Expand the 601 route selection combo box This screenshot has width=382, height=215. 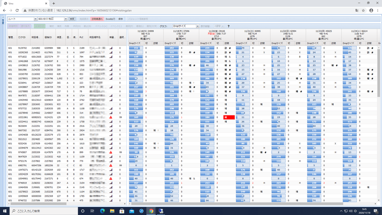point(53,19)
